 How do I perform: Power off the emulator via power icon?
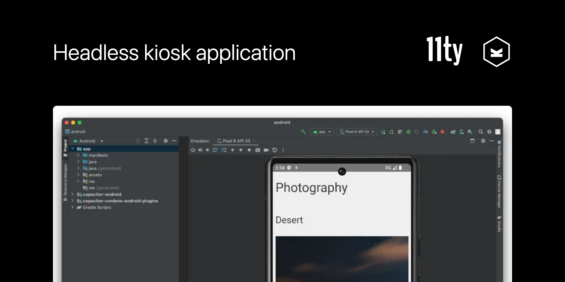[193, 150]
